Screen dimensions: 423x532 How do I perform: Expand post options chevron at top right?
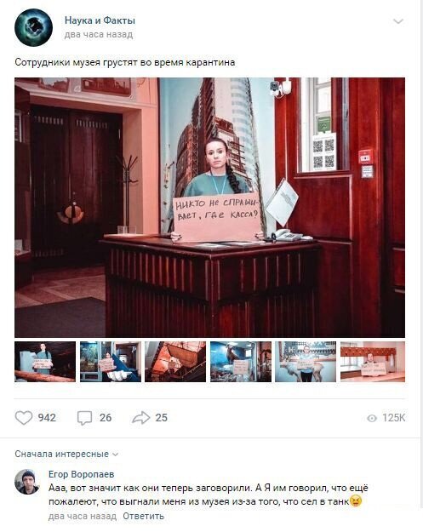(398, 21)
